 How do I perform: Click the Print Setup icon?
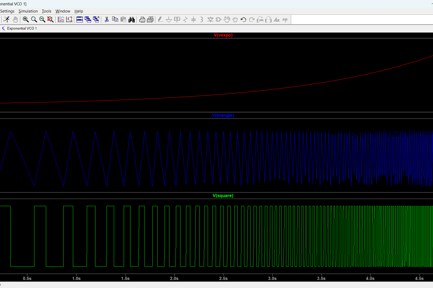tap(150, 19)
